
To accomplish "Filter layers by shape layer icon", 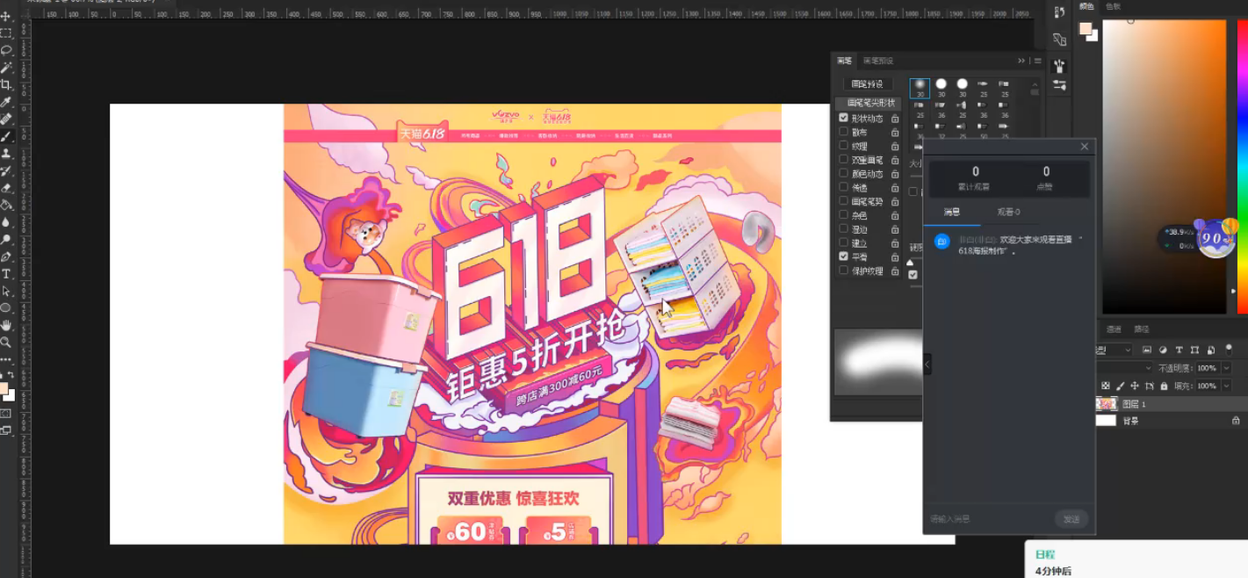I will point(1194,350).
